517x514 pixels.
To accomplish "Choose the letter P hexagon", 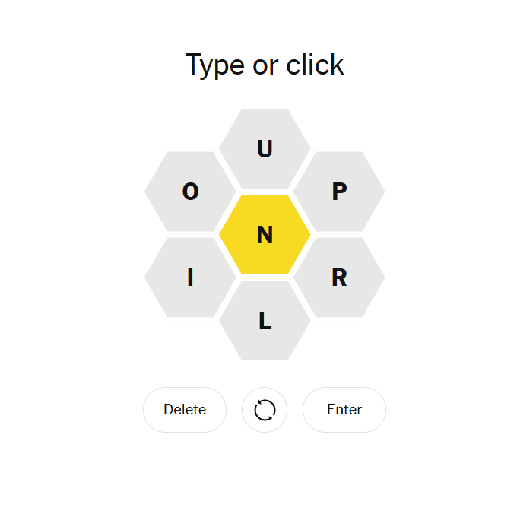I will point(339,192).
